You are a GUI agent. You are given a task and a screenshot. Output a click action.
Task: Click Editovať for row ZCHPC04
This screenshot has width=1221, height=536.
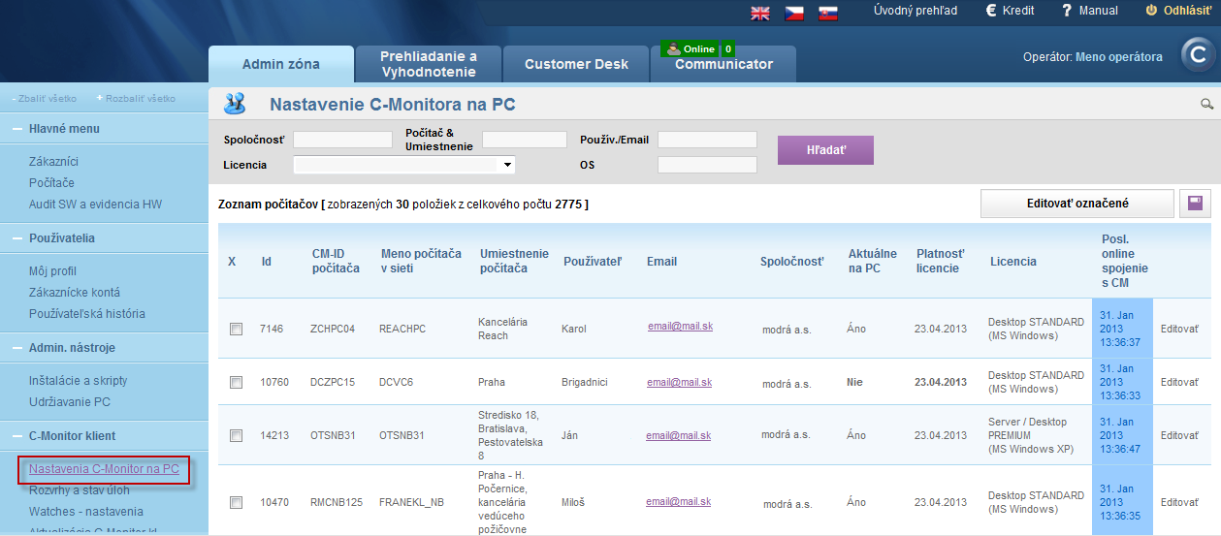click(1179, 329)
